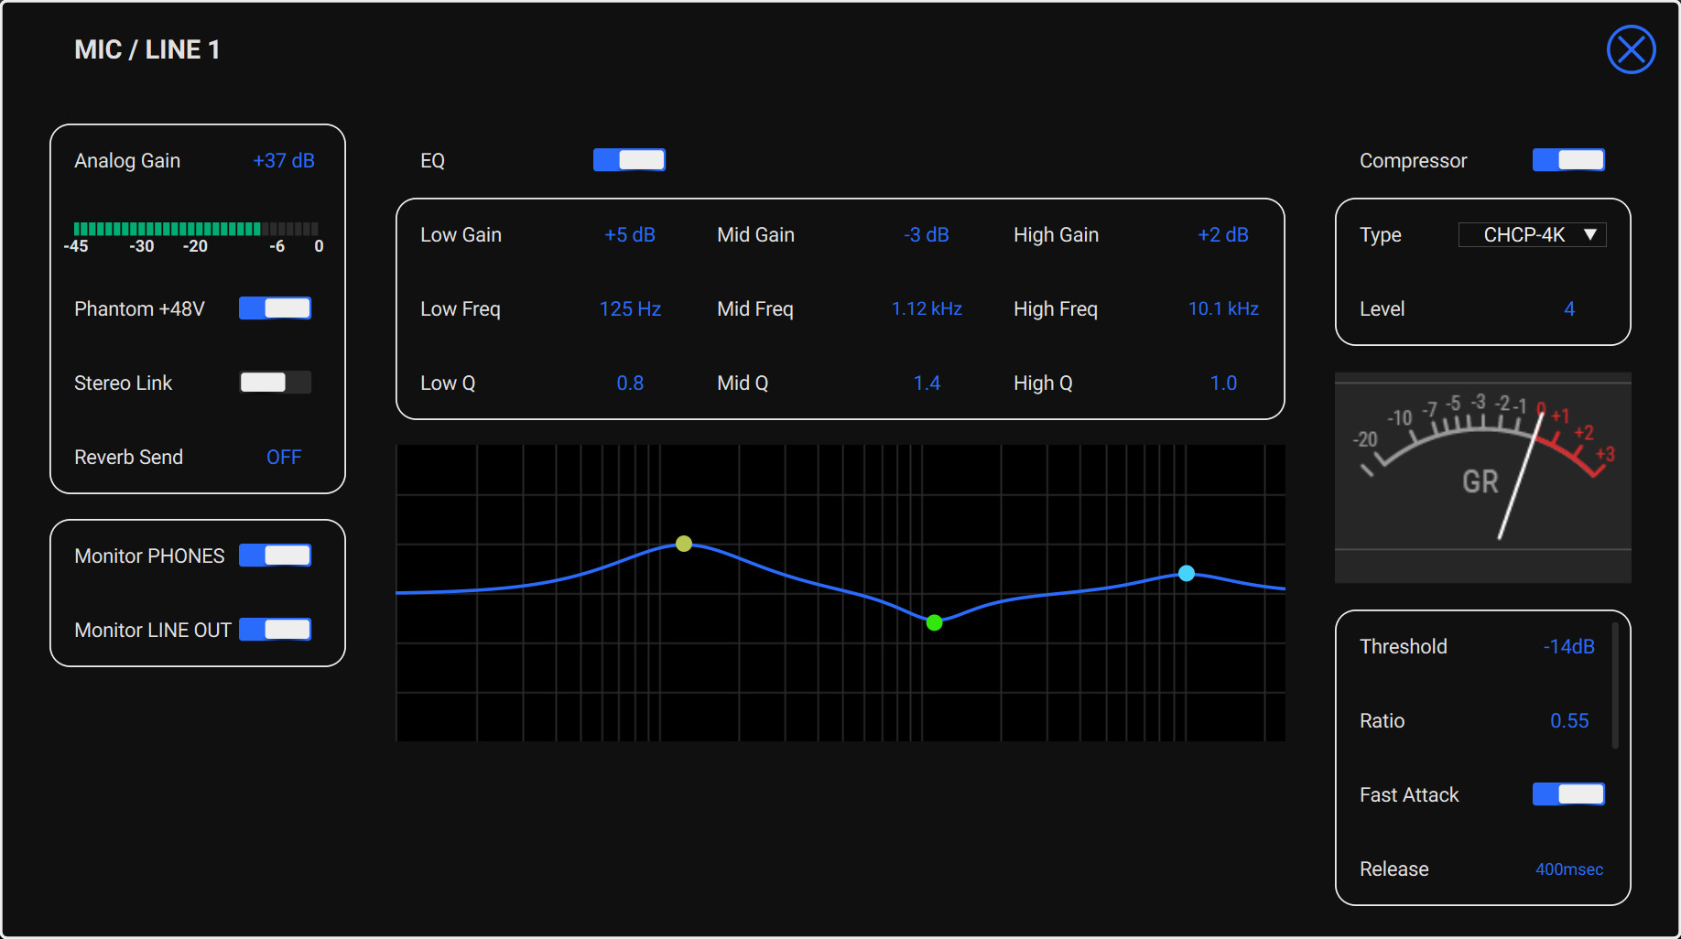
Task: Click the green mid-band EQ node
Action: click(x=934, y=623)
